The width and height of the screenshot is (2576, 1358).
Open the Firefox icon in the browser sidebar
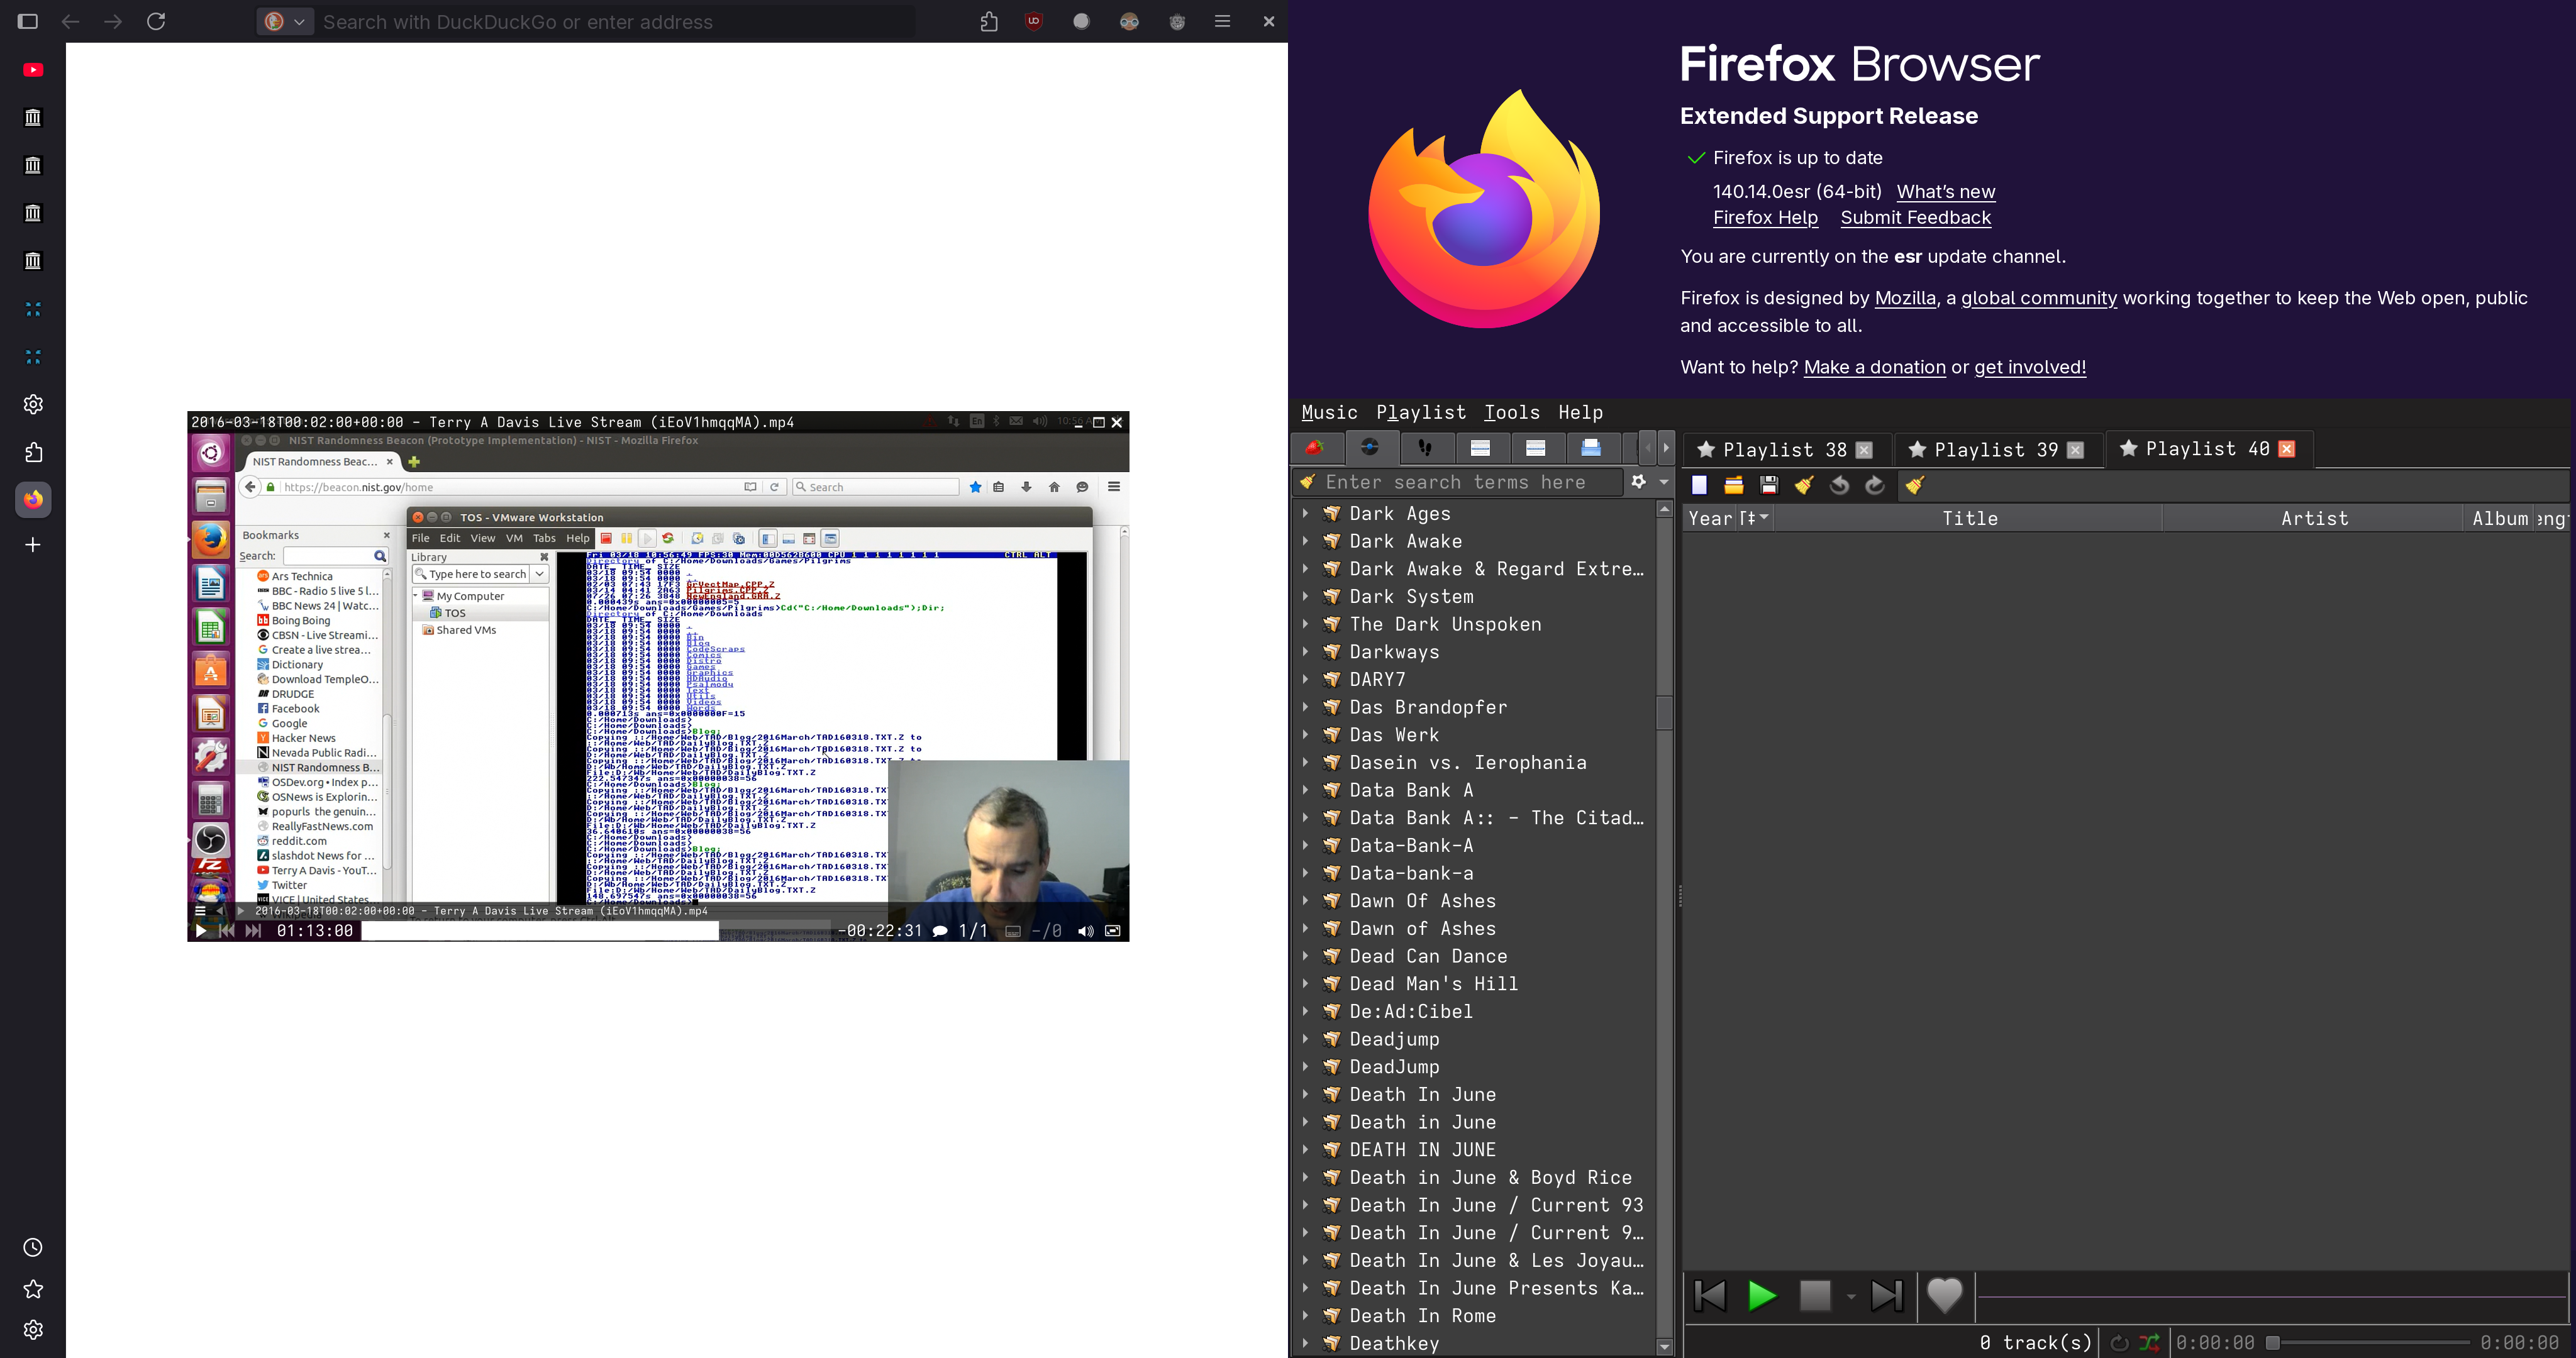33,499
